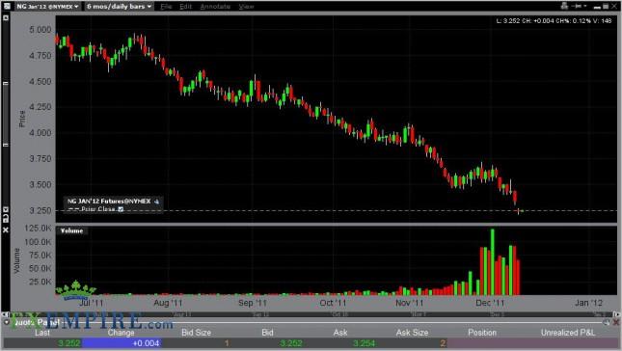Image resolution: width=622 pixels, height=351 pixels.
Task: Click the Ask column header
Action: (340, 333)
